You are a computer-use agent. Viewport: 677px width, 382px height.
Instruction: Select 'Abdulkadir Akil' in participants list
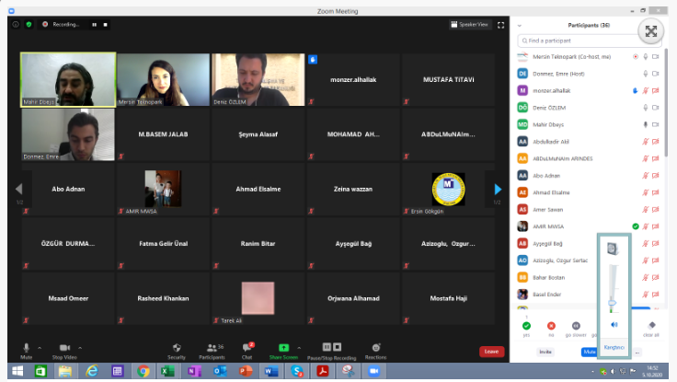550,142
